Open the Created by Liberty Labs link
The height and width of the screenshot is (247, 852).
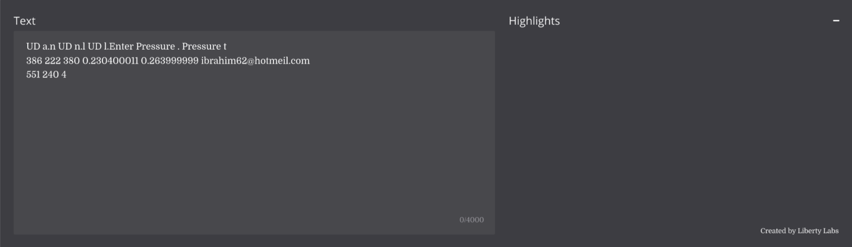tap(799, 231)
